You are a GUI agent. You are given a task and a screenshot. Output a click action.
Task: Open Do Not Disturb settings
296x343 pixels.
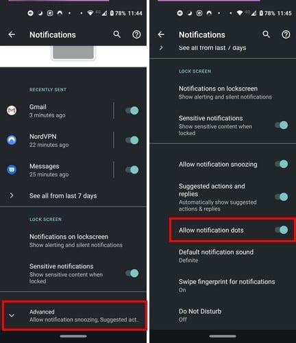[x=223, y=315]
